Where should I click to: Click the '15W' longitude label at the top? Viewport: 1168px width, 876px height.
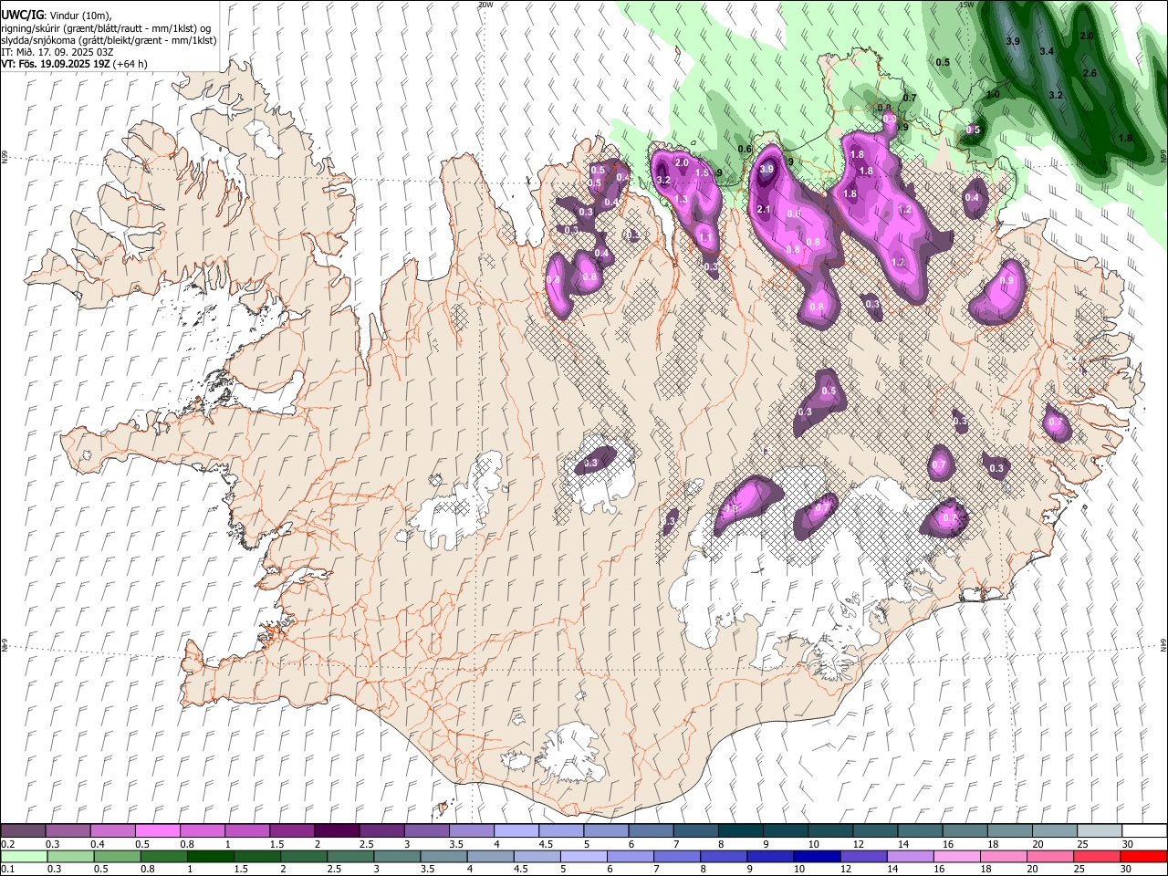(x=966, y=5)
